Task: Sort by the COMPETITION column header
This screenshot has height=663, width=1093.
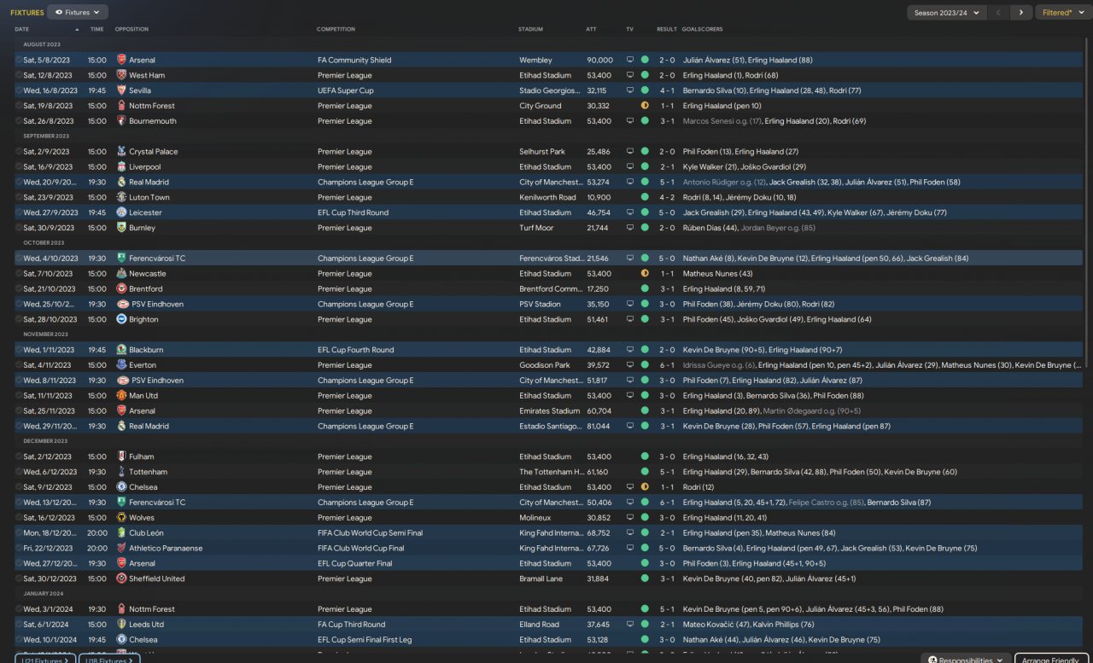Action: (x=336, y=29)
